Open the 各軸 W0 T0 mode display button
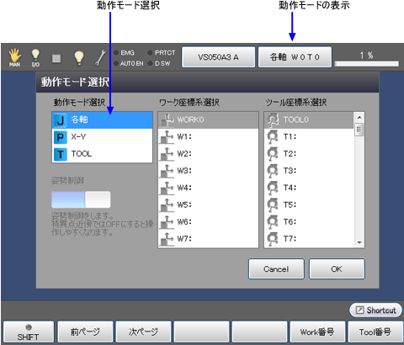This screenshot has height=345, width=404. tap(295, 57)
